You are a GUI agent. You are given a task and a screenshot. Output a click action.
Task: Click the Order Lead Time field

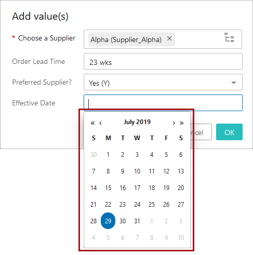[x=163, y=61]
